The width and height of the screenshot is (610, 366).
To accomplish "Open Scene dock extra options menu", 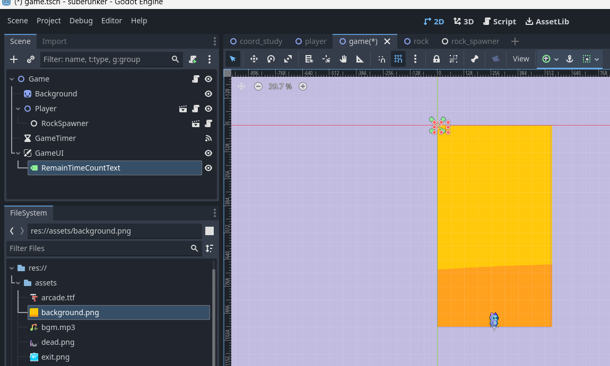I will [x=210, y=59].
